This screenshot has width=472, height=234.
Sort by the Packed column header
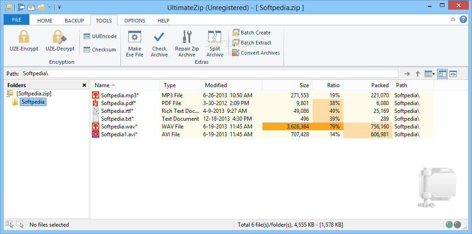pyautogui.click(x=368, y=85)
